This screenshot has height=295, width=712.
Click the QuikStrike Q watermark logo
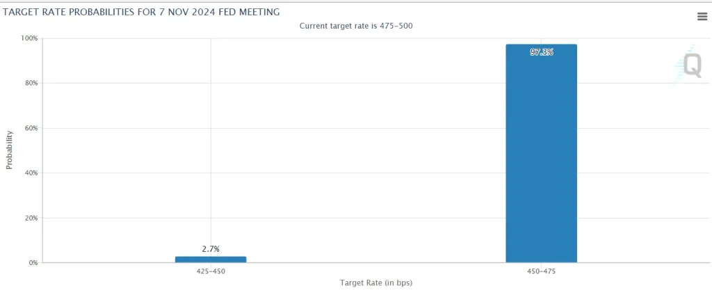688,65
